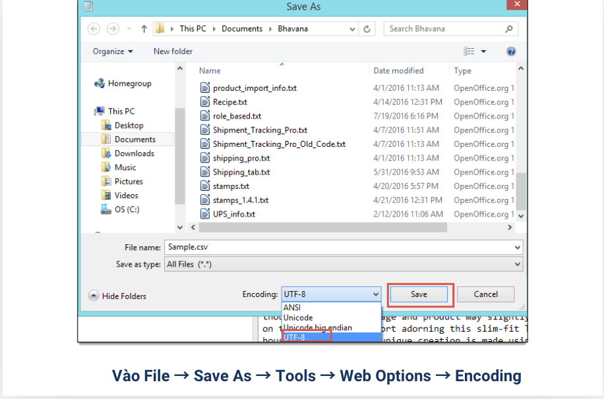604x399 pixels.
Task: Open the Help question mark icon
Action: pyautogui.click(x=511, y=51)
